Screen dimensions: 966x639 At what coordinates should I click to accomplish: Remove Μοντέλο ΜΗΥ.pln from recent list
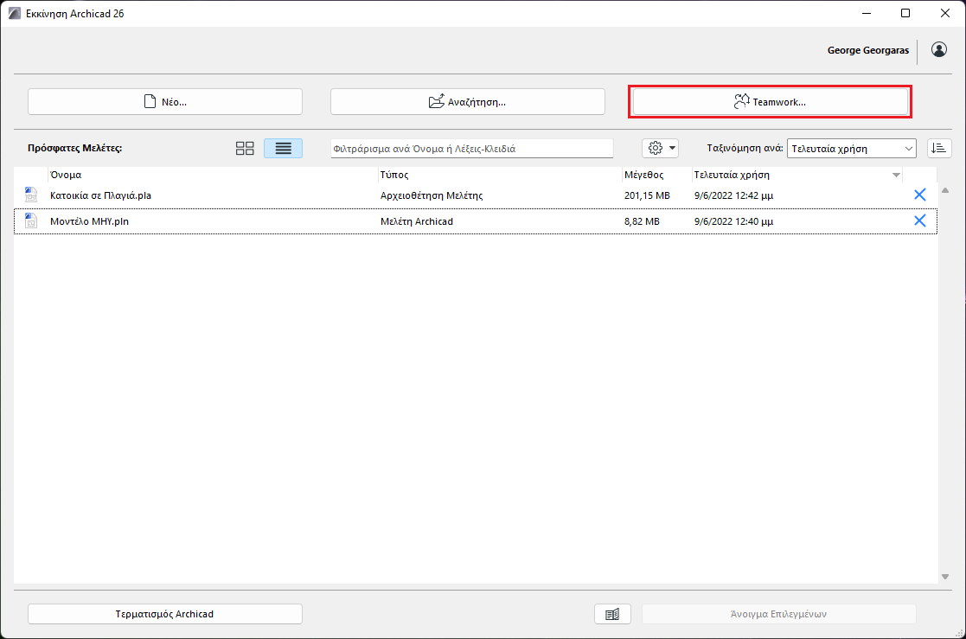pyautogui.click(x=920, y=220)
